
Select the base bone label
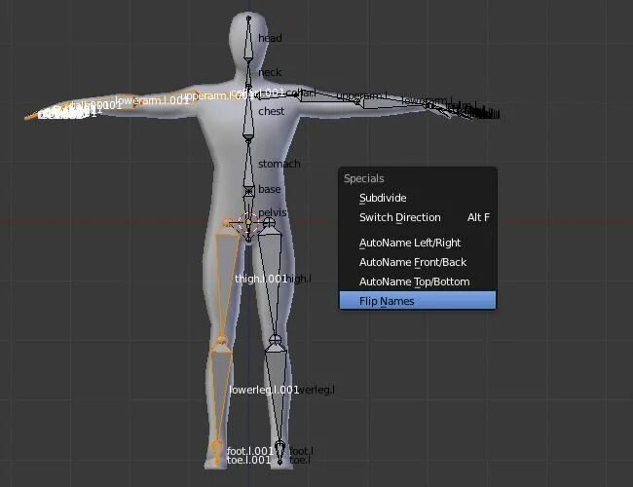point(269,189)
